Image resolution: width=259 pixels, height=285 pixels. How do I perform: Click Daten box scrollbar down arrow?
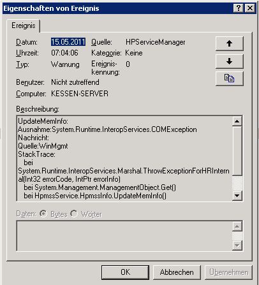pyautogui.click(x=237, y=245)
